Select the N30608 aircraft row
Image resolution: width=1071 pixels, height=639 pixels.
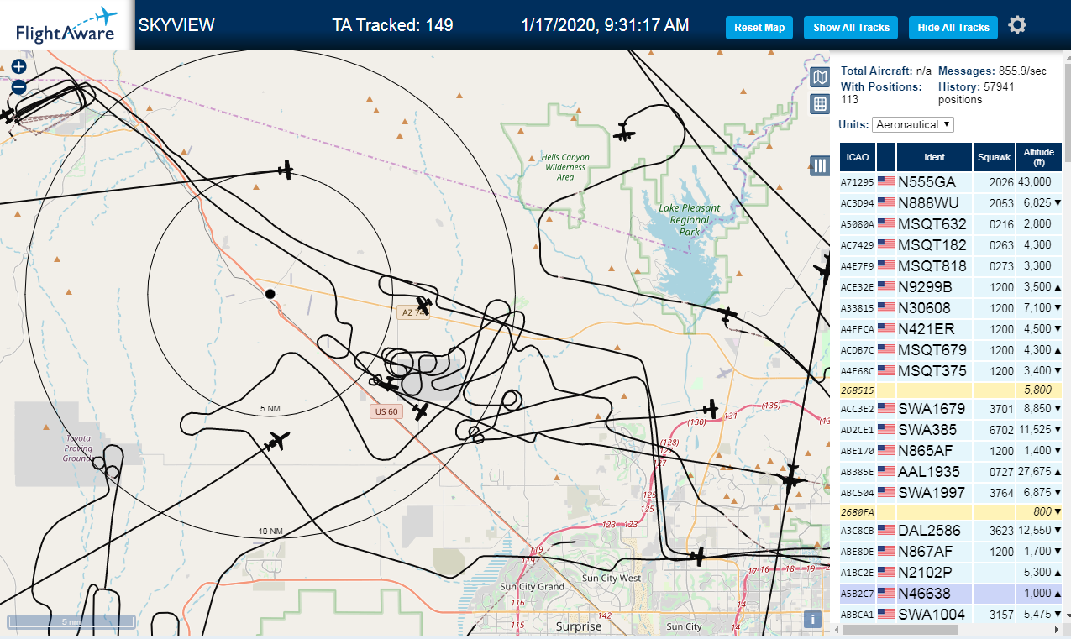tap(951, 307)
